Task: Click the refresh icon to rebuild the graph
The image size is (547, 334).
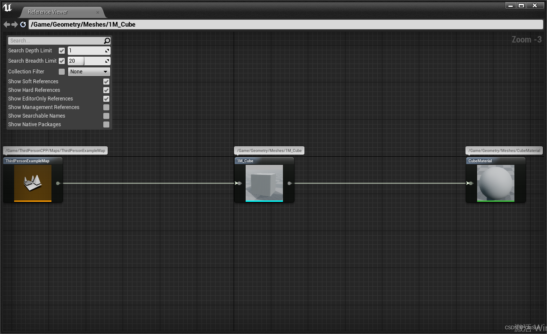Action: (23, 24)
